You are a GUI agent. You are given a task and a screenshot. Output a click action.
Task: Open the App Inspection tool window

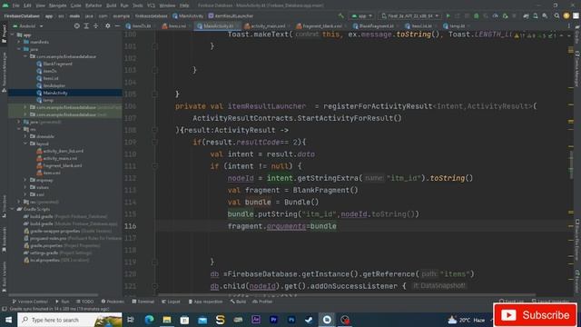tap(205, 302)
